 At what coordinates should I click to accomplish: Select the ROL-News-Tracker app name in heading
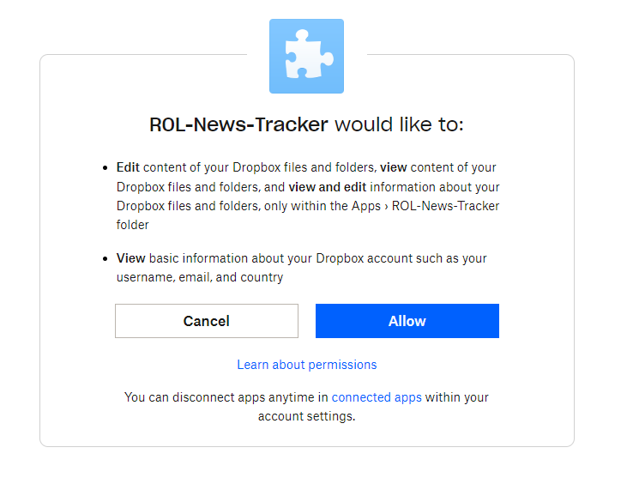point(238,124)
